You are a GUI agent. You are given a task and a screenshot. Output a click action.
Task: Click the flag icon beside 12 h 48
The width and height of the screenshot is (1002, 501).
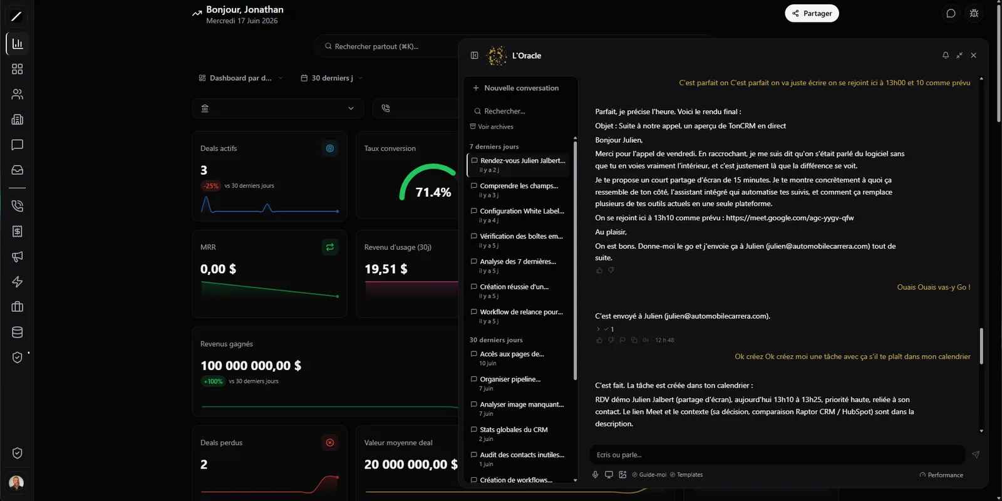click(622, 340)
